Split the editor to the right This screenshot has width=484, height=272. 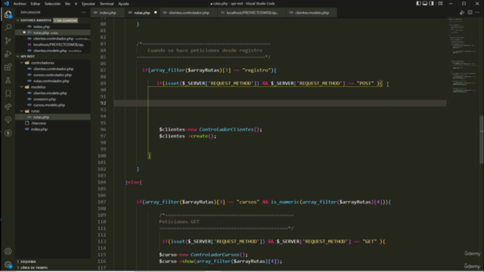[470, 13]
